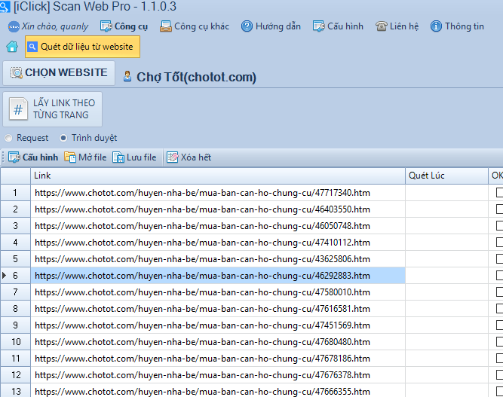Image resolution: width=503 pixels, height=397 pixels.
Task: Click Cấu hình in the grid toolbar
Action: 33,157
